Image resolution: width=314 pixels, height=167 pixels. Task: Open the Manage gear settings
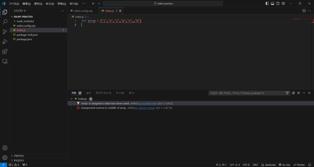[x=5, y=157]
